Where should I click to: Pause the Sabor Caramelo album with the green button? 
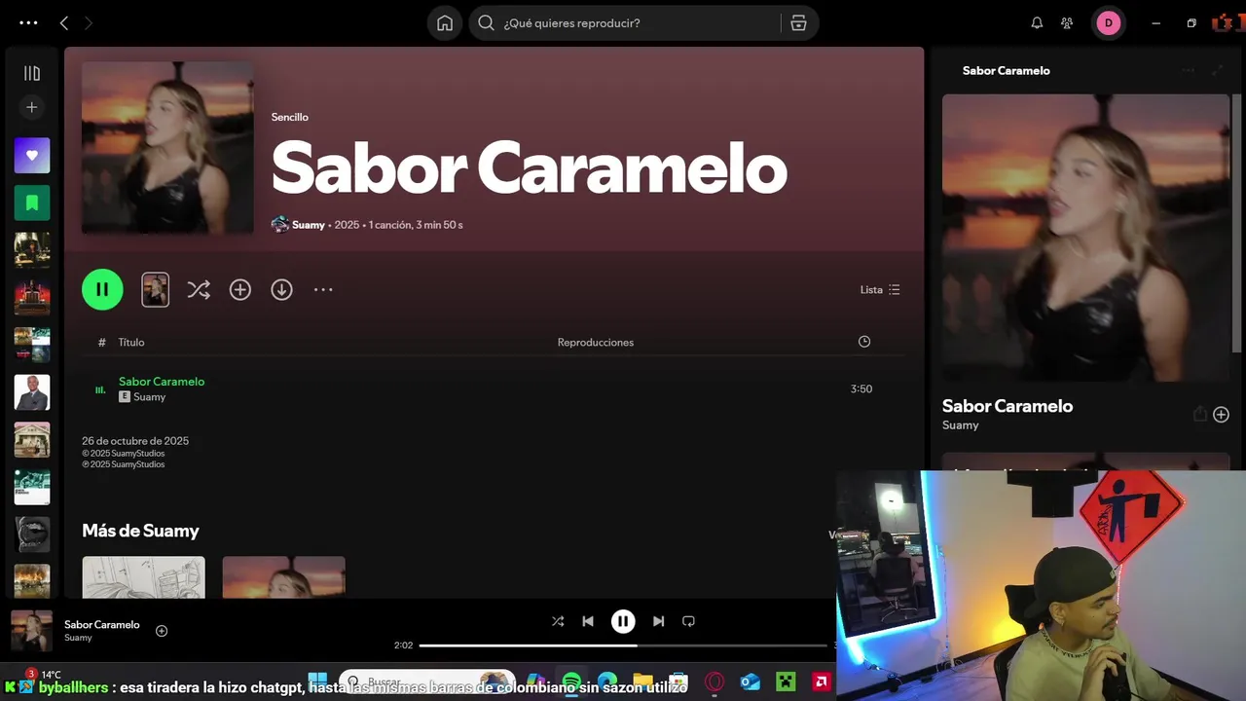point(102,289)
